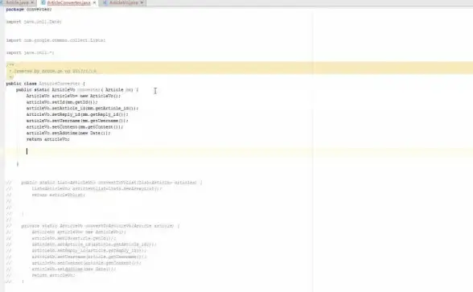
Task: Place cursor on return articleVo line
Action: pos(48,139)
